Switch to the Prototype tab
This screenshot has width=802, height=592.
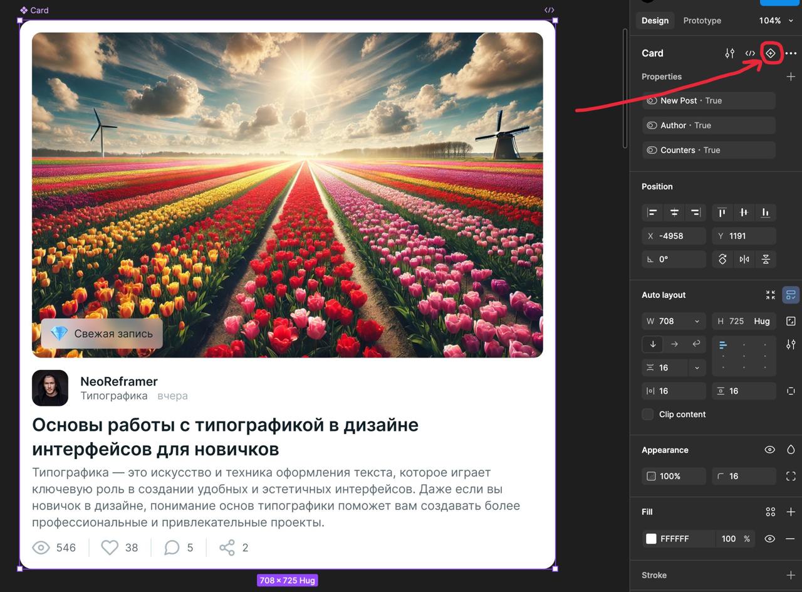(702, 20)
